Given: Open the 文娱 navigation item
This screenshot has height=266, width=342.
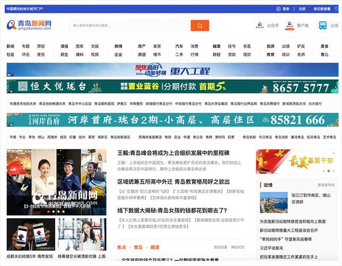Looking at the screenshot, I should (x=95, y=46).
